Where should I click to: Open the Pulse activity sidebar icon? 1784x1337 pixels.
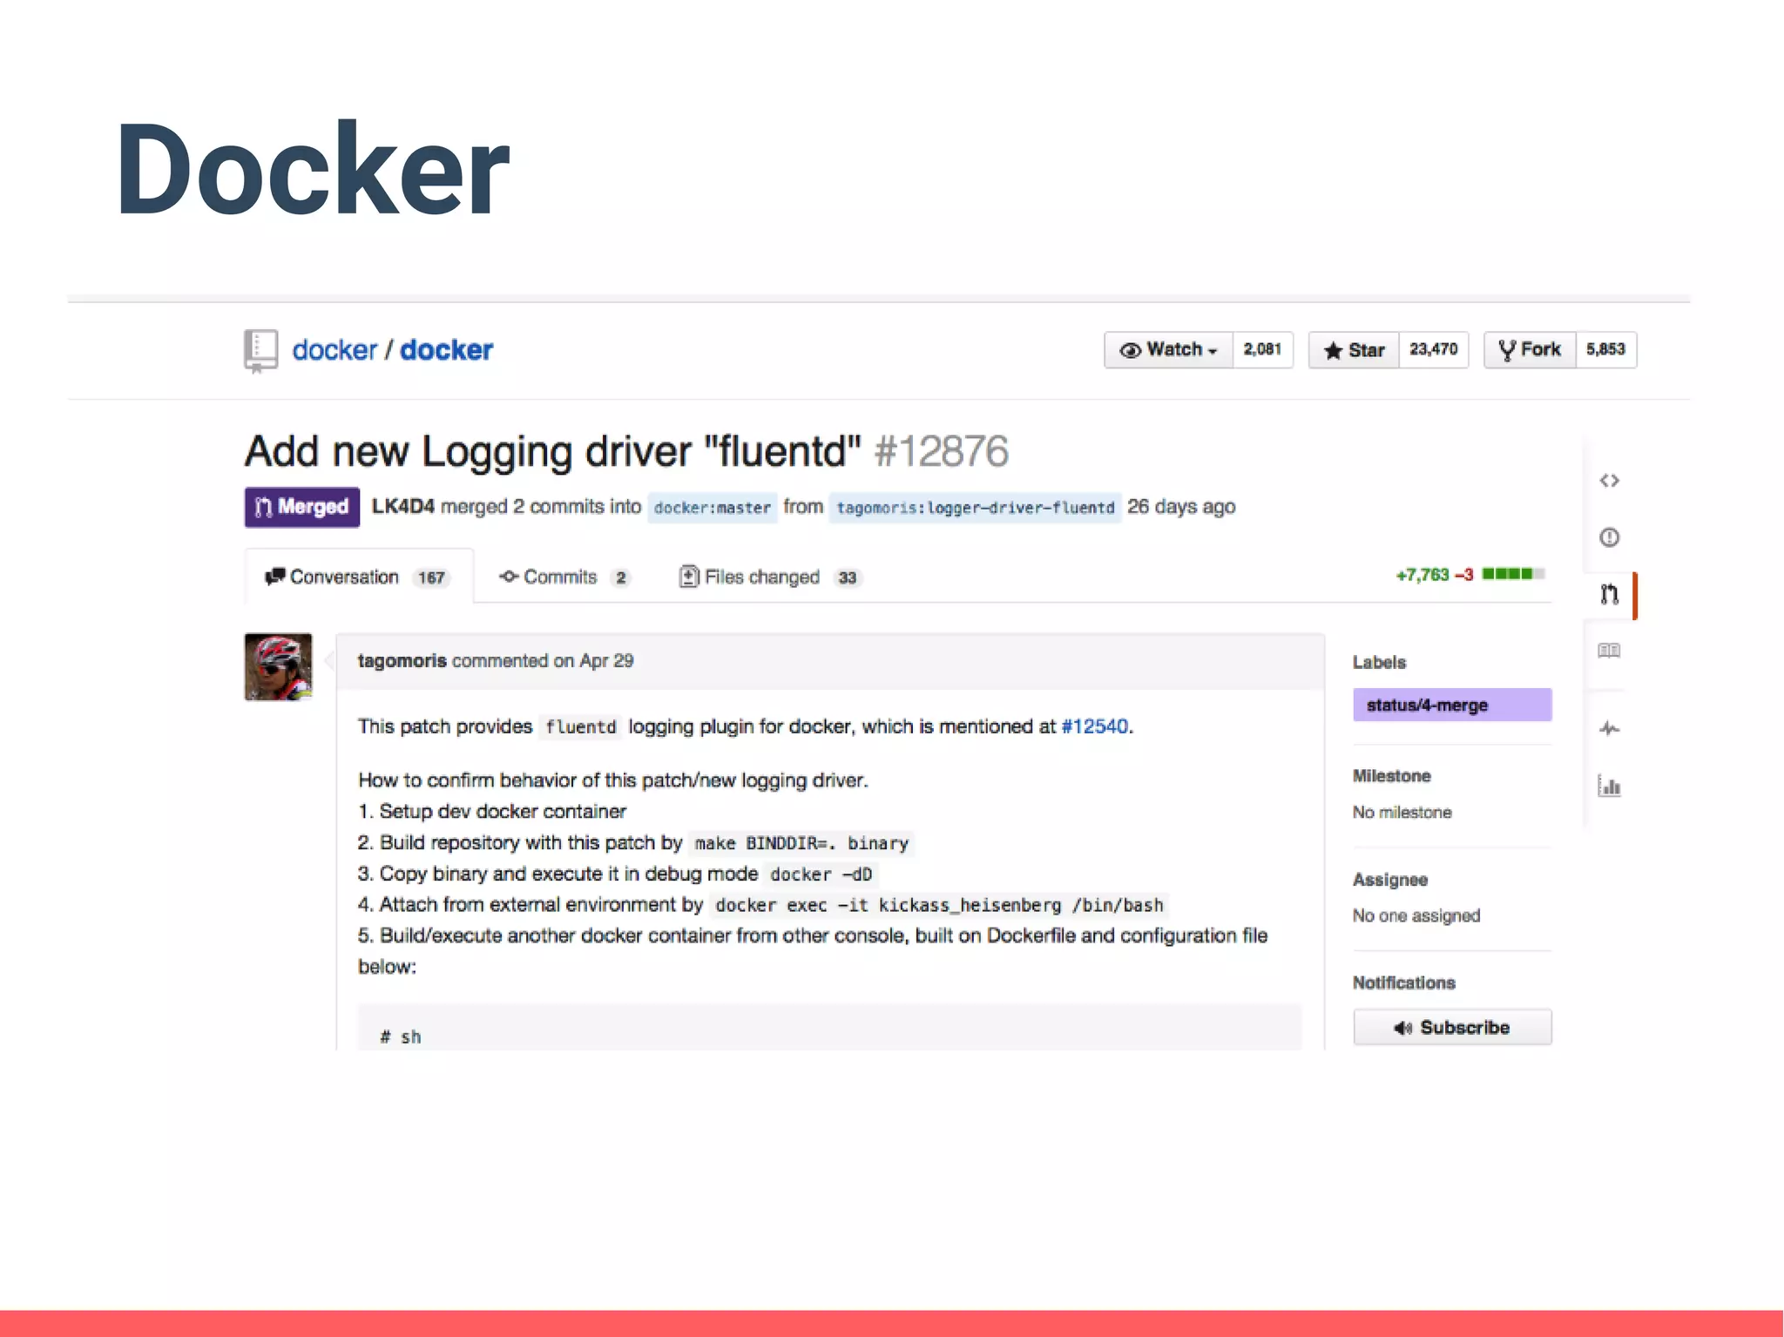(x=1609, y=728)
